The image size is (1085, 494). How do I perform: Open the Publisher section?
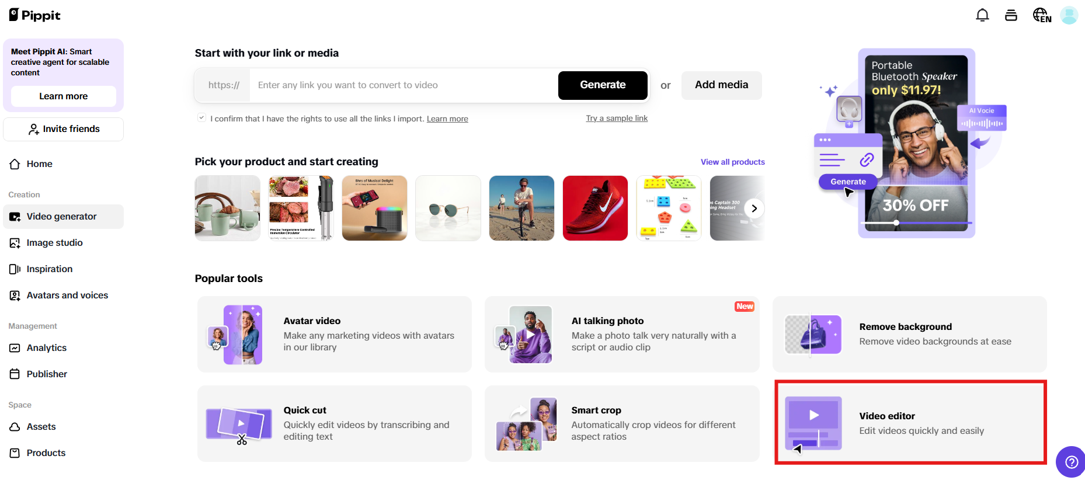click(x=47, y=374)
